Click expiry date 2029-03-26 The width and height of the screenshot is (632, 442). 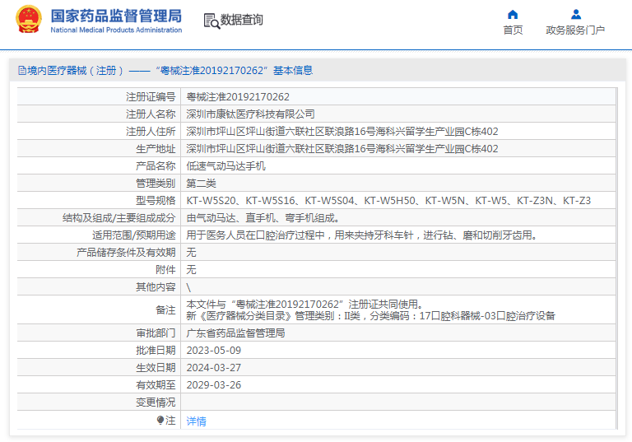(214, 385)
